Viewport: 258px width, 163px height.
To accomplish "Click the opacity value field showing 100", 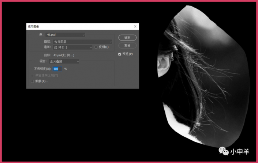I will pyautogui.click(x=56, y=69).
